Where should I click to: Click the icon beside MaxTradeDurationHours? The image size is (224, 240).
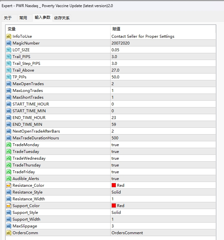(x=9, y=138)
